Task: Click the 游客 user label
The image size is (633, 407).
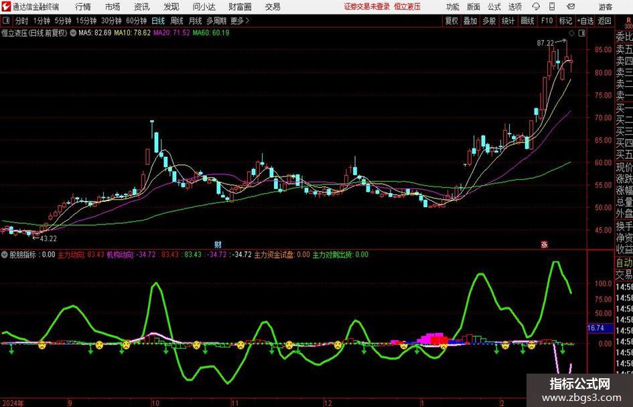Action: pos(605,7)
